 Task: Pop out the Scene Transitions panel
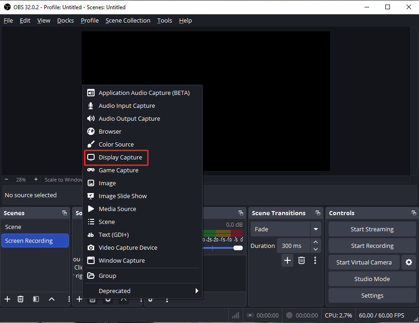(317, 213)
